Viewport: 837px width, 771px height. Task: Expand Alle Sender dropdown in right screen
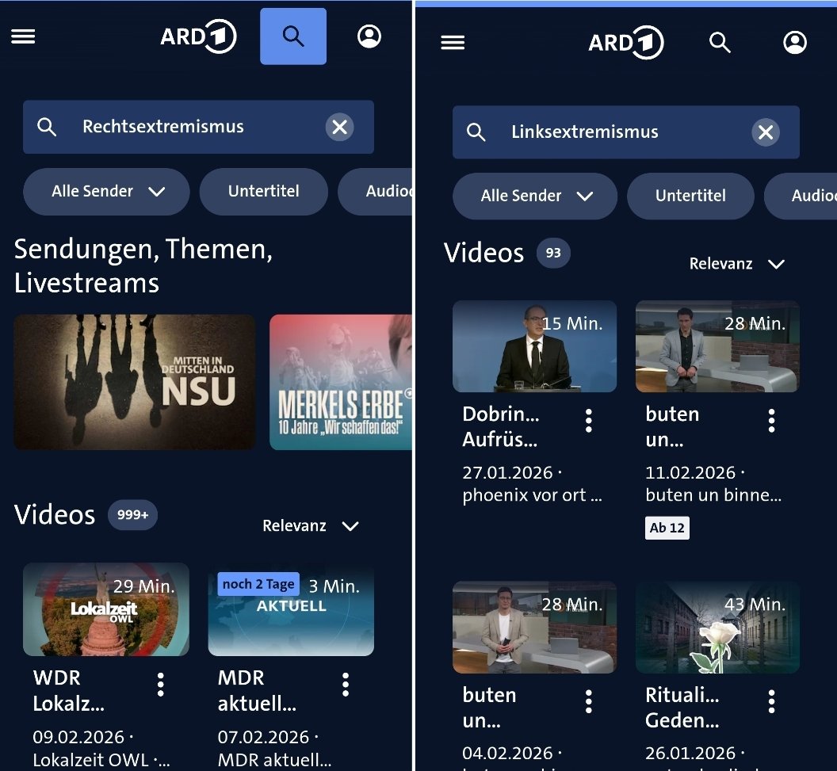click(x=535, y=196)
